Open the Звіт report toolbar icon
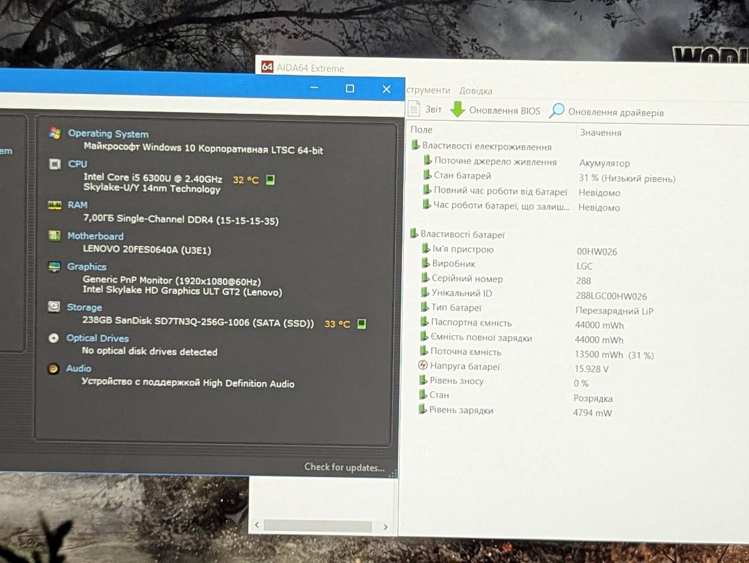This screenshot has height=563, width=749. (414, 109)
